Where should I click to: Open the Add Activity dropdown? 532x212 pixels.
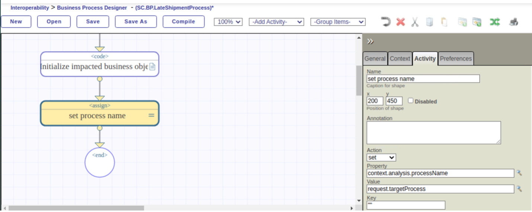pyautogui.click(x=276, y=22)
